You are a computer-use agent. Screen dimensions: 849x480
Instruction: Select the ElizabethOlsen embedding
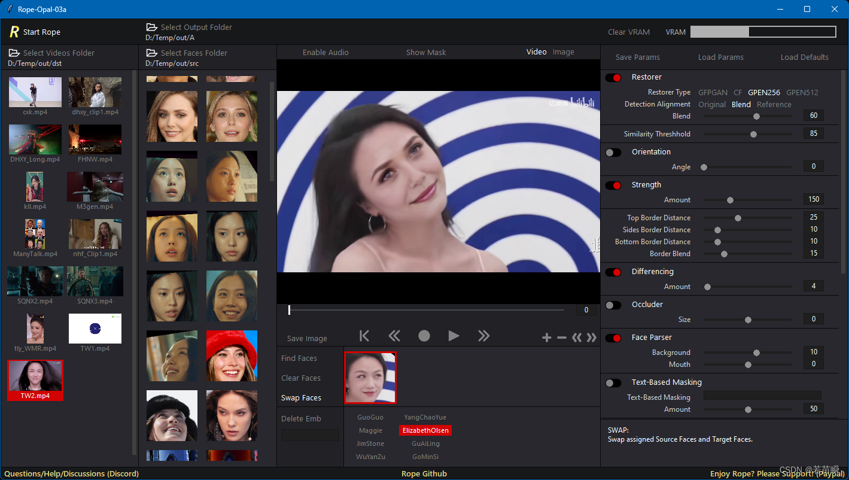point(425,430)
